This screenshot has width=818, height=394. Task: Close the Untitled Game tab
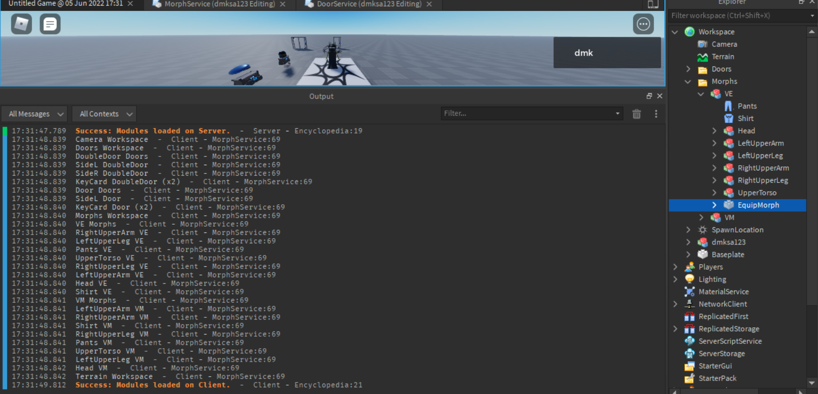tap(130, 4)
